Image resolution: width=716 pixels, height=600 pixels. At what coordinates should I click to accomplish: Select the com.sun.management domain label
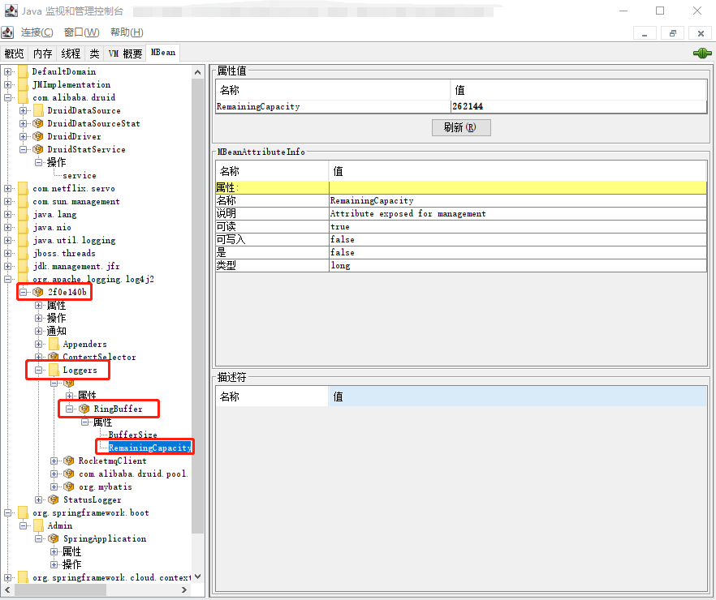pos(75,202)
